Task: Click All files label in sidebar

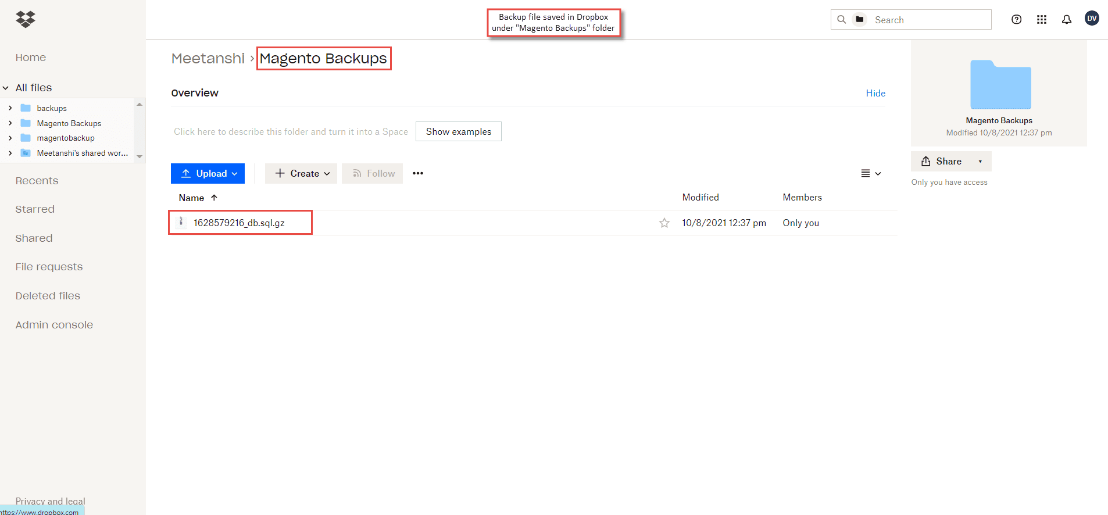Action: click(x=34, y=88)
